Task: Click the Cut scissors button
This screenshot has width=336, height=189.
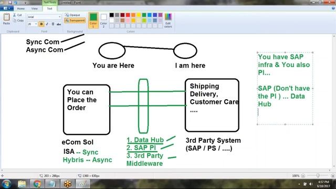Action: (x=17, y=15)
